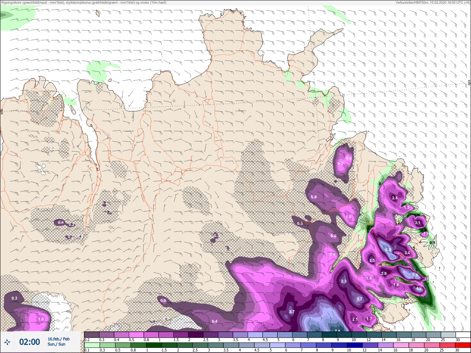Pick the white upper scale swatch after 30
Screen dimensions: 471x353
click(x=464, y=335)
